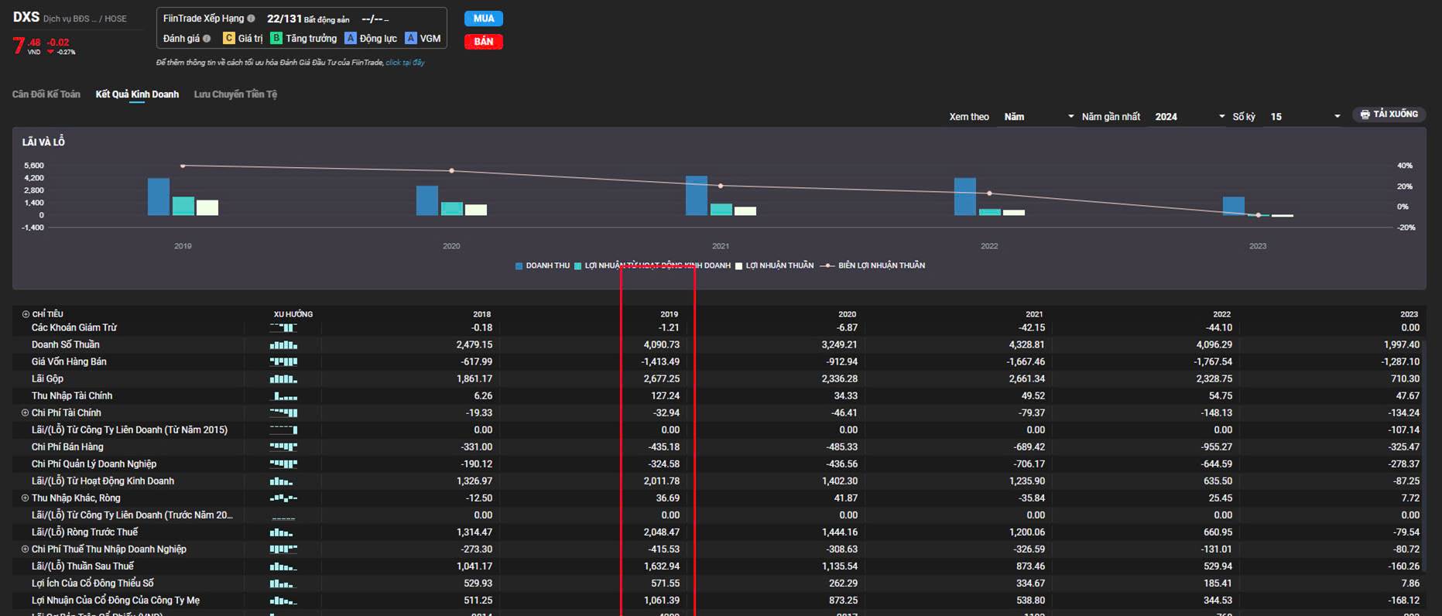Click the trend sparkline for Doanh Số Thuần

(x=283, y=345)
